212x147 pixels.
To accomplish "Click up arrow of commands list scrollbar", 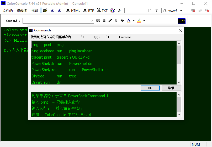I will [x=179, y=43].
